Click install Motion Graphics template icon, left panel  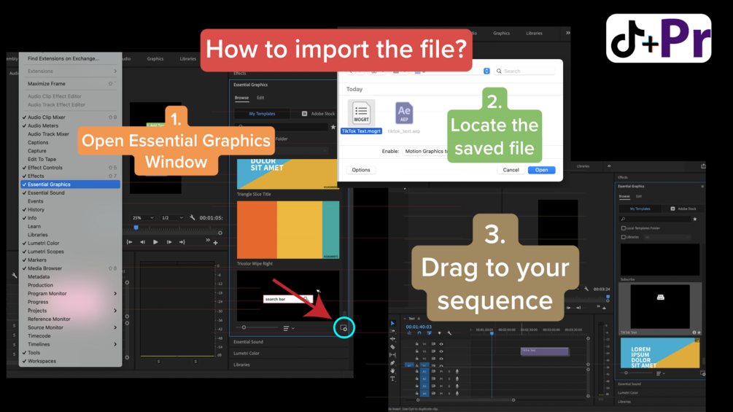pos(344,328)
